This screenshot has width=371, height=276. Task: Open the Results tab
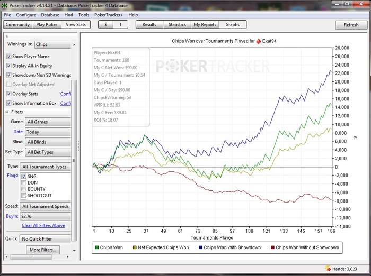[149, 24]
